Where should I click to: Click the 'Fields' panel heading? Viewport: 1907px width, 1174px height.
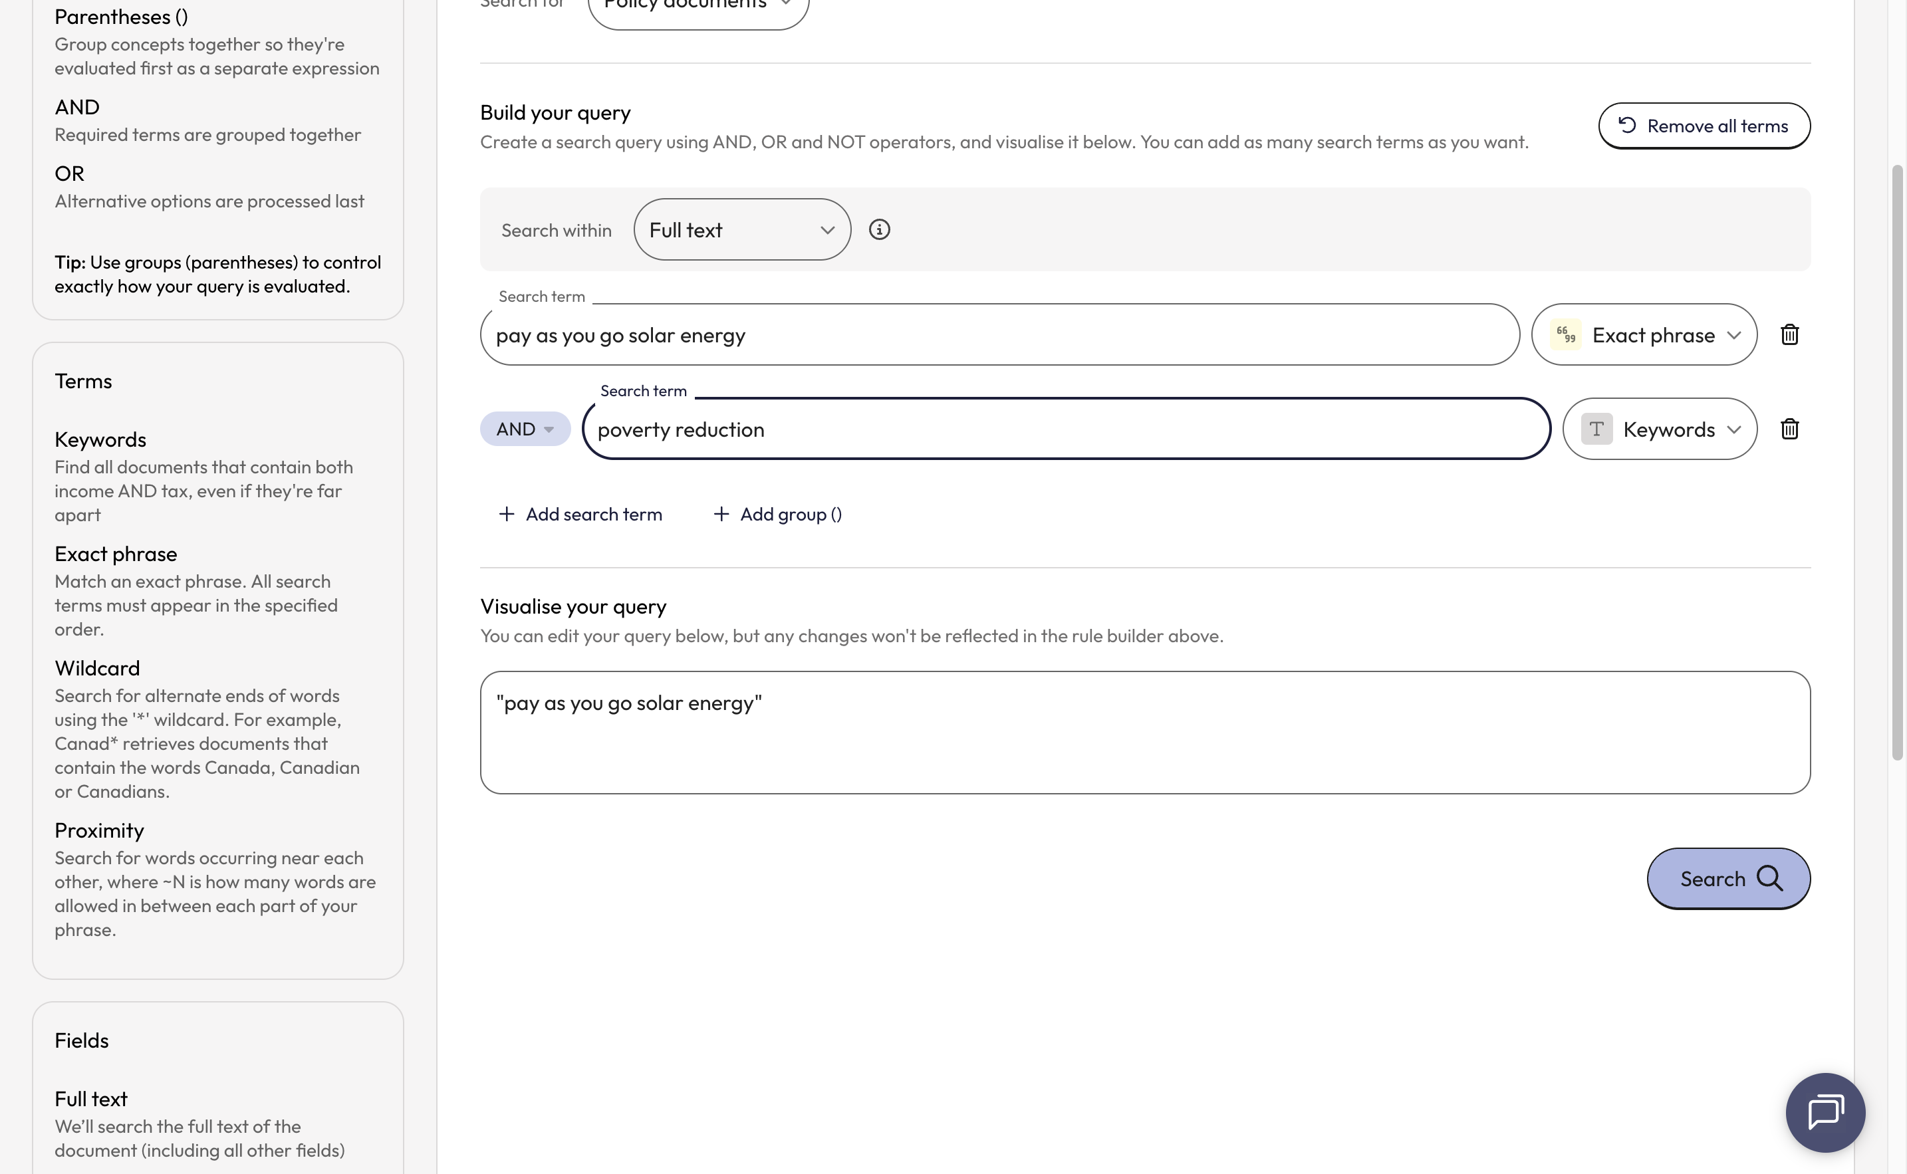tap(82, 1040)
